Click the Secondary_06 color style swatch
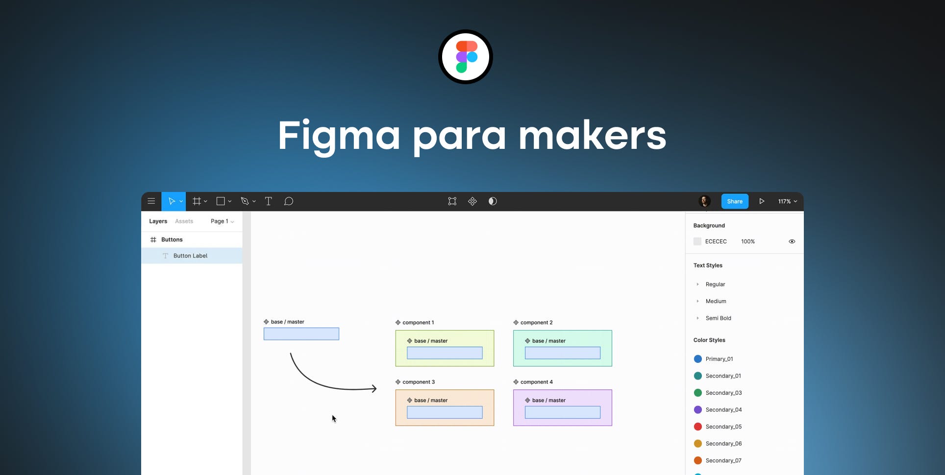The width and height of the screenshot is (945, 475). (698, 444)
